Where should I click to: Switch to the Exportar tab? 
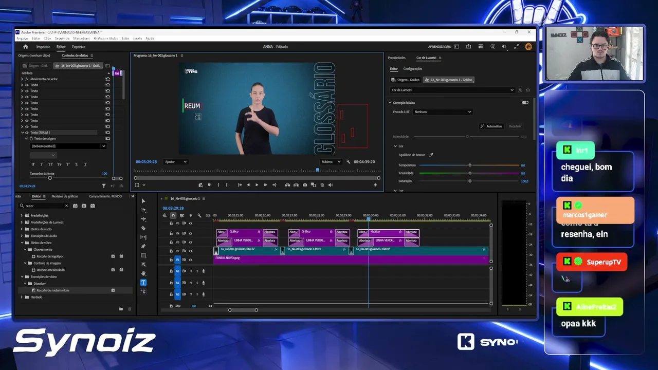coord(79,47)
